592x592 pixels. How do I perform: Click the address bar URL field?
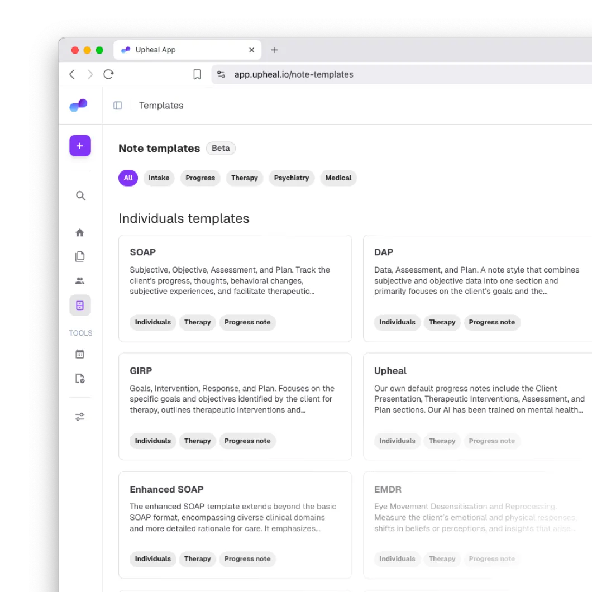402,74
